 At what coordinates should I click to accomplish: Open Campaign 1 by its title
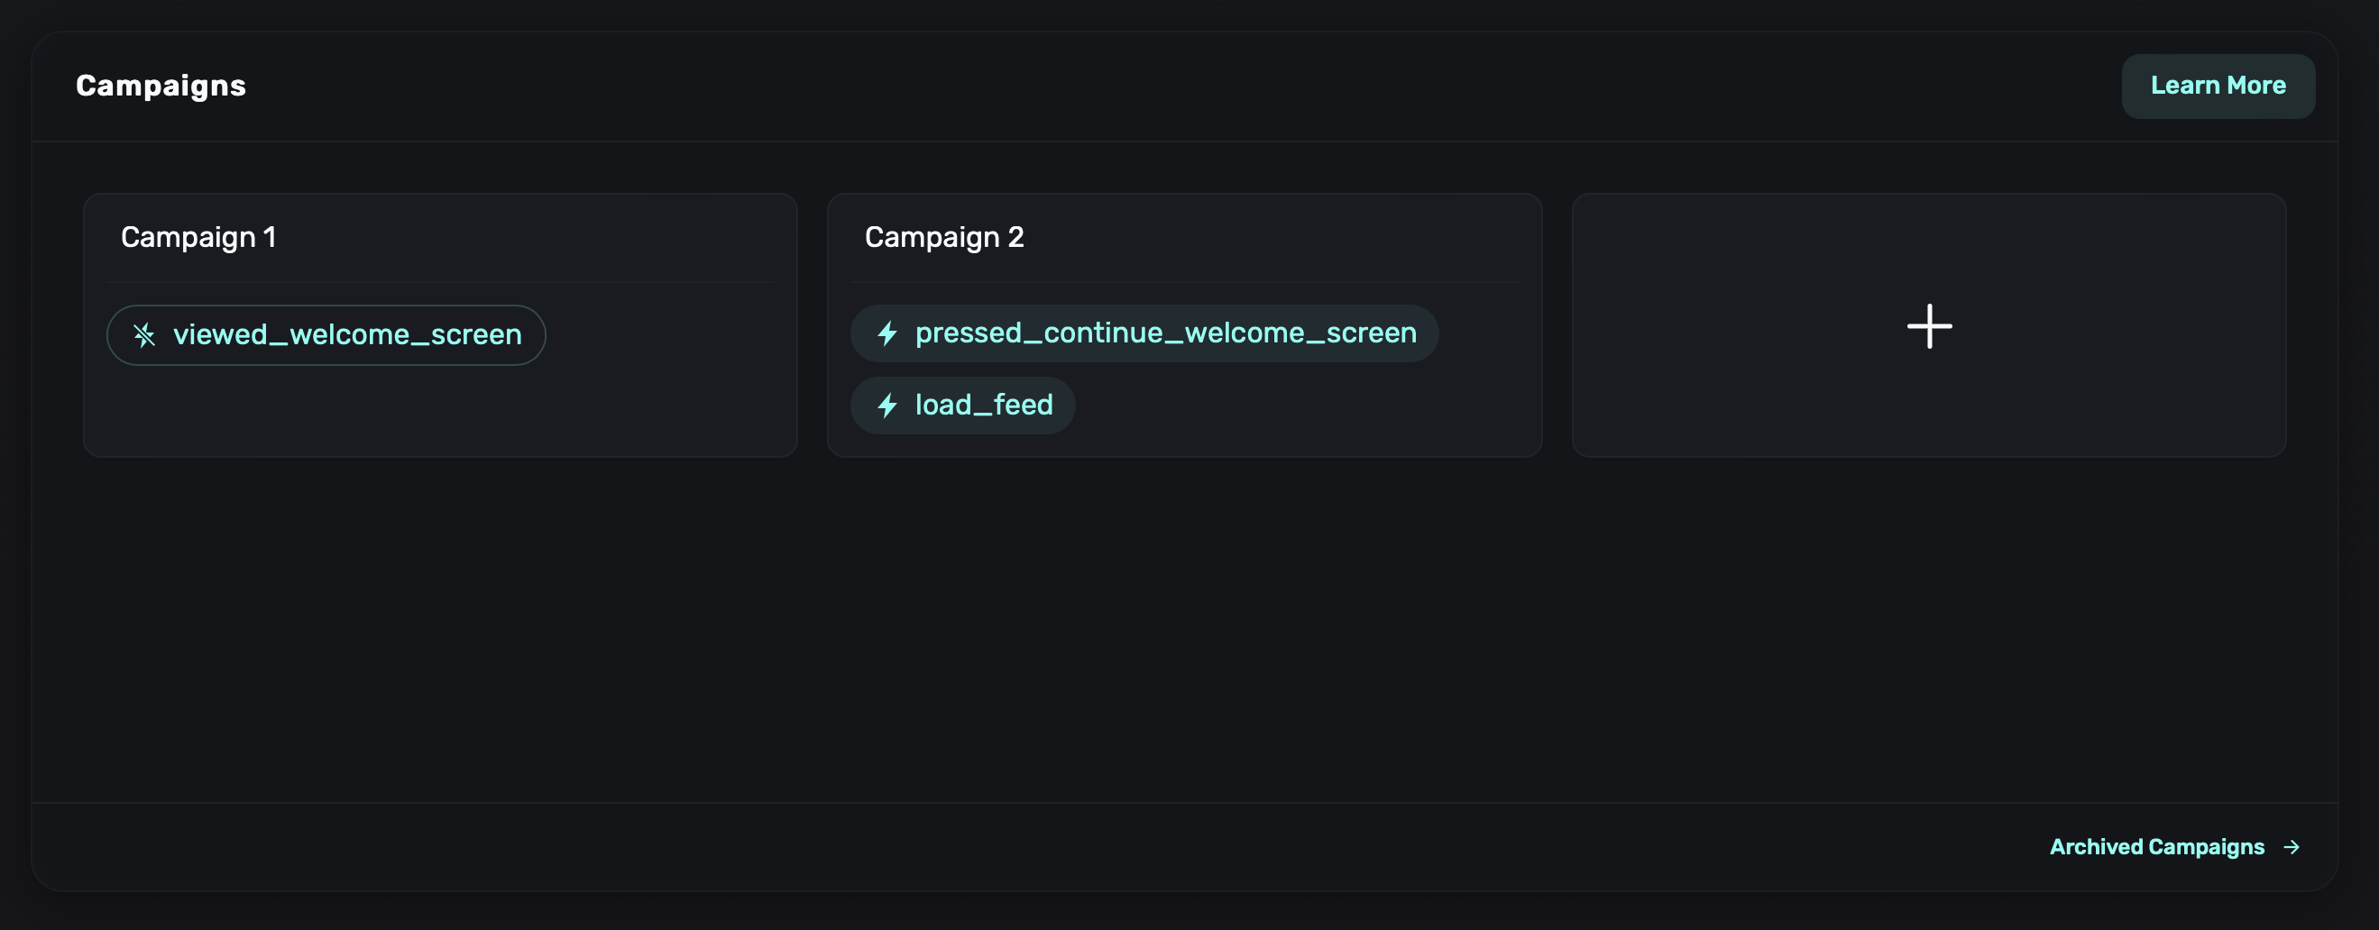pyautogui.click(x=198, y=237)
